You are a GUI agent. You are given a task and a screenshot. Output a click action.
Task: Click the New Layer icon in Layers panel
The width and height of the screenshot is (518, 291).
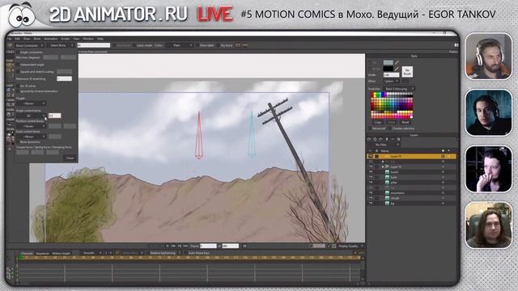(369, 139)
